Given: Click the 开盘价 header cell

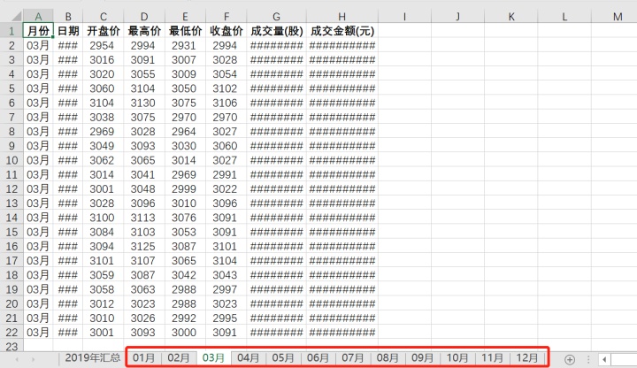Looking at the screenshot, I should [104, 31].
